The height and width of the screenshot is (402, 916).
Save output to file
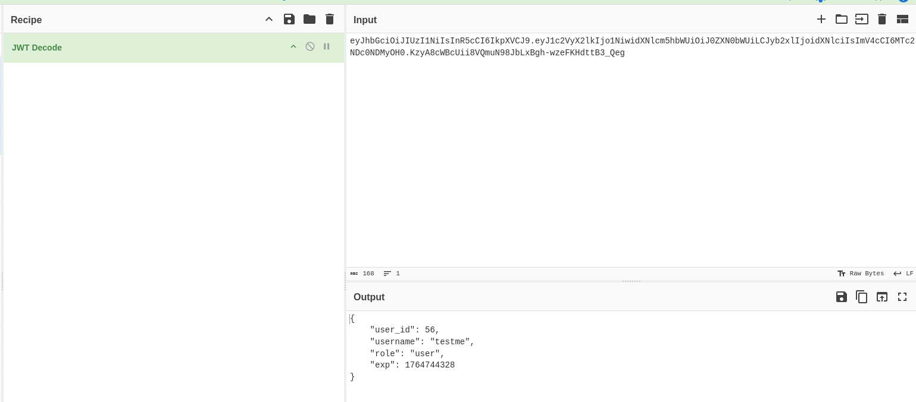point(842,297)
